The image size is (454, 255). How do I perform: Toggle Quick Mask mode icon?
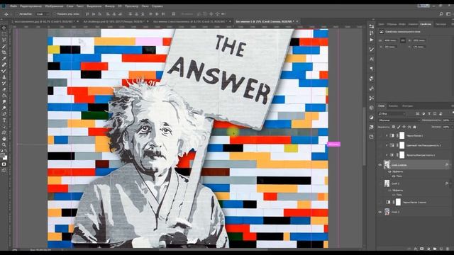click(4, 164)
